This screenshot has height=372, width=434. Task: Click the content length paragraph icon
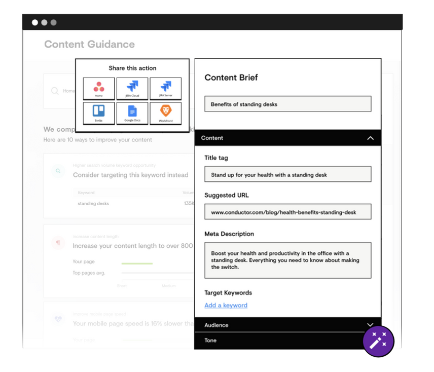coord(58,243)
